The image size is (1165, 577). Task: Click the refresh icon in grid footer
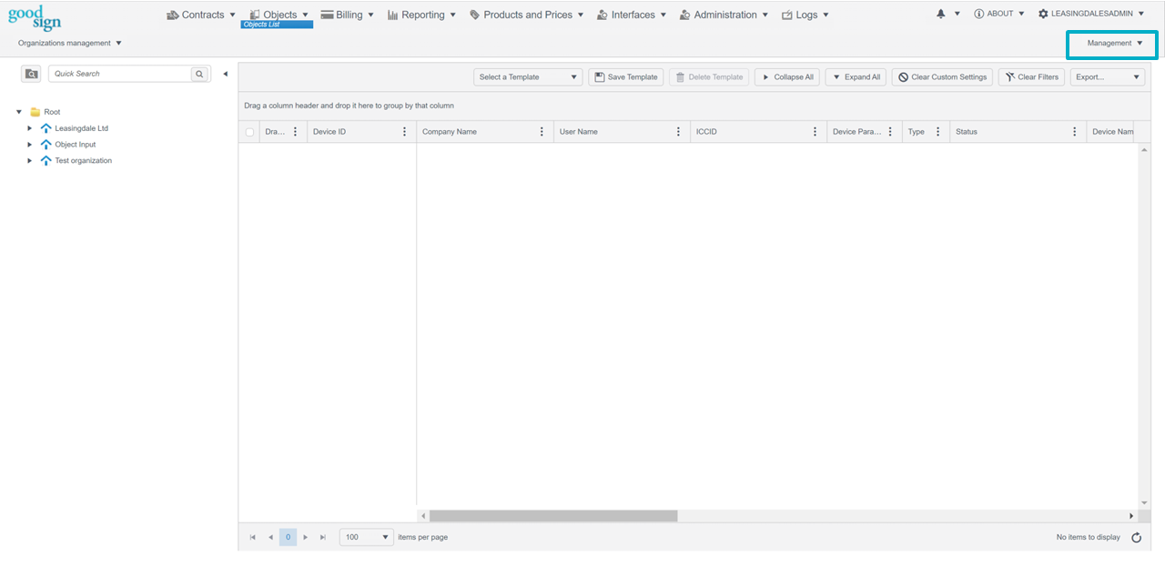(x=1136, y=538)
